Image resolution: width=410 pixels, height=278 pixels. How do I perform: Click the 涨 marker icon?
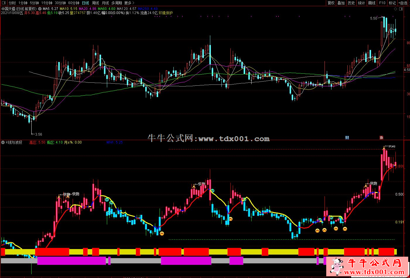pos(381,137)
